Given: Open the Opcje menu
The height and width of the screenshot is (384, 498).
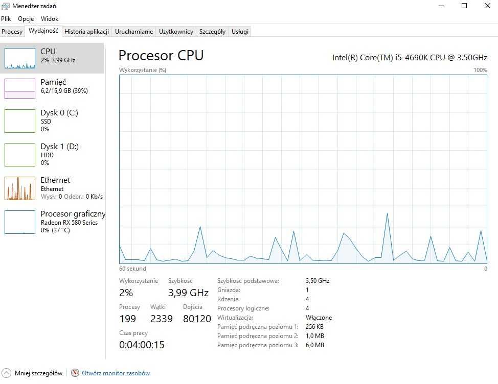Looking at the screenshot, I should (x=26, y=19).
